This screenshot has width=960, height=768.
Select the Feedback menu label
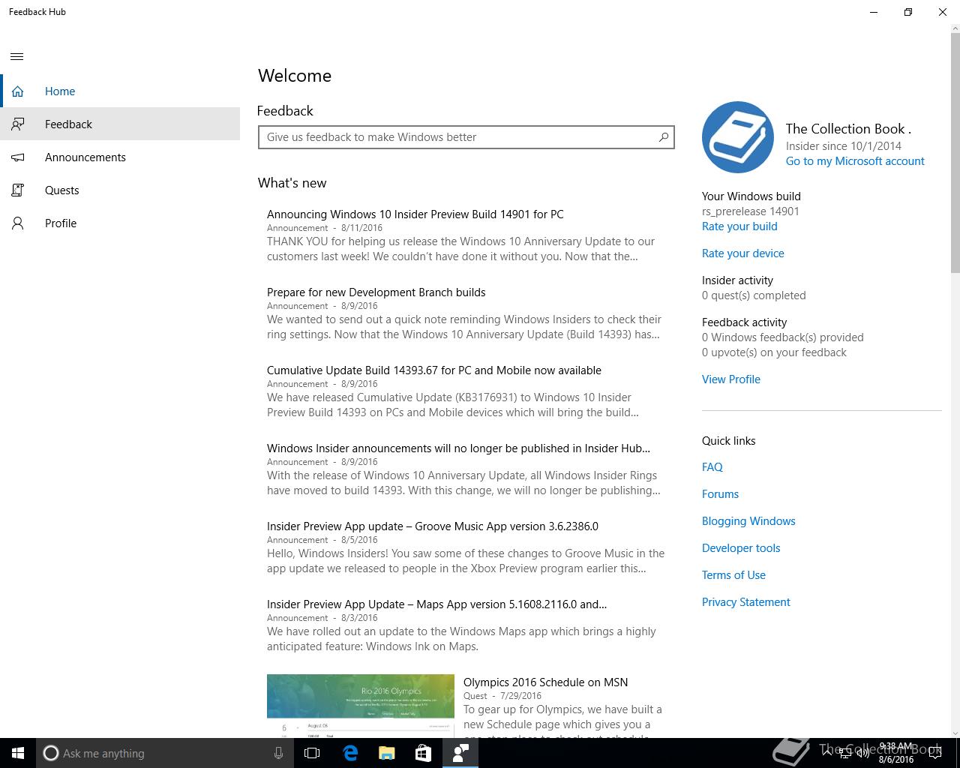point(68,124)
